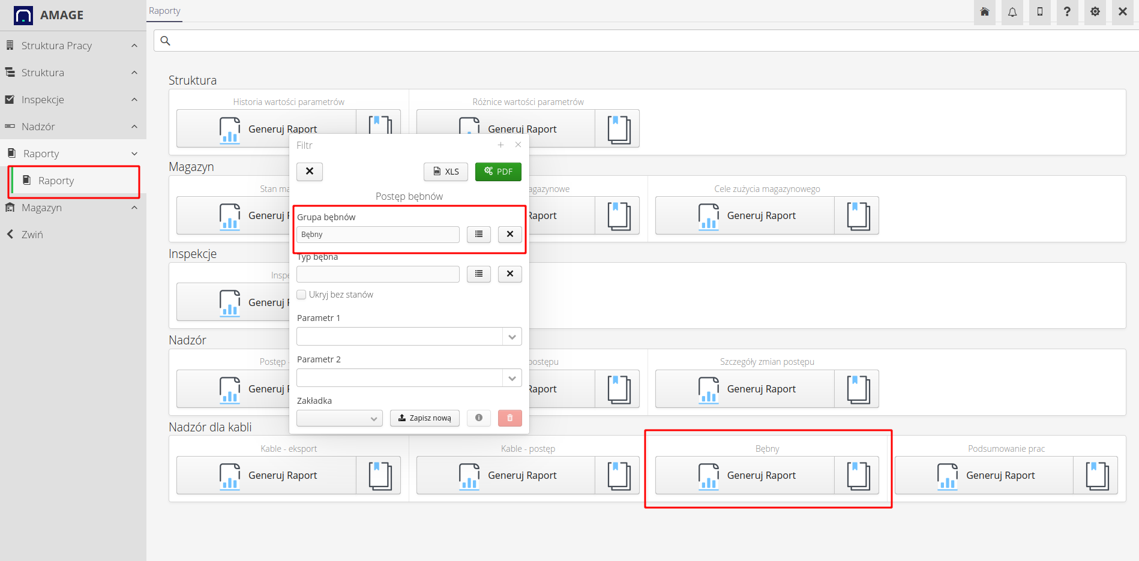
Task: Expand Struktura Pracy menu section
Action: click(72, 46)
